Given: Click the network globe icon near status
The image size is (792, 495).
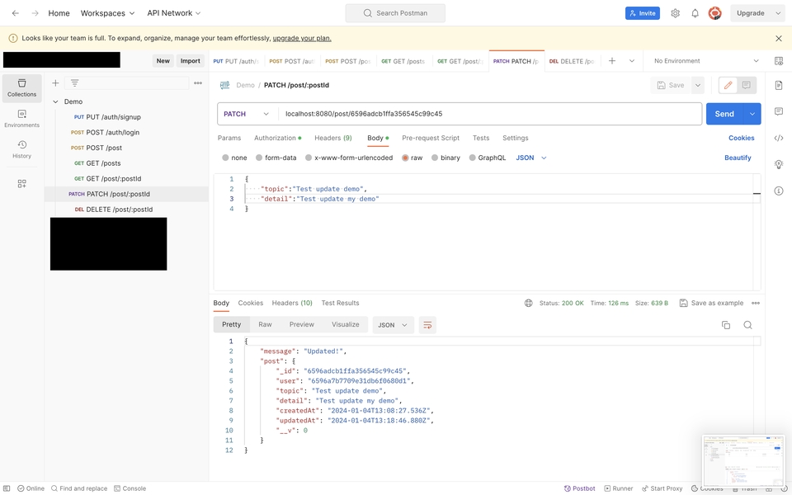Looking at the screenshot, I should (x=528, y=303).
